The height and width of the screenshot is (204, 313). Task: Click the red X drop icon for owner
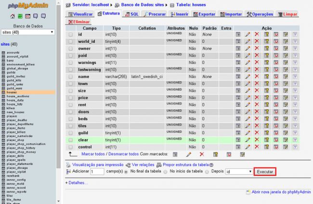click(x=257, y=49)
